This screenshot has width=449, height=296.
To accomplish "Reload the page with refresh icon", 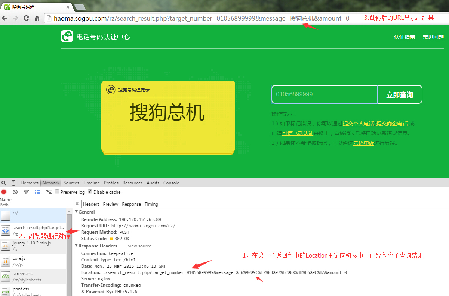I will pos(26,18).
